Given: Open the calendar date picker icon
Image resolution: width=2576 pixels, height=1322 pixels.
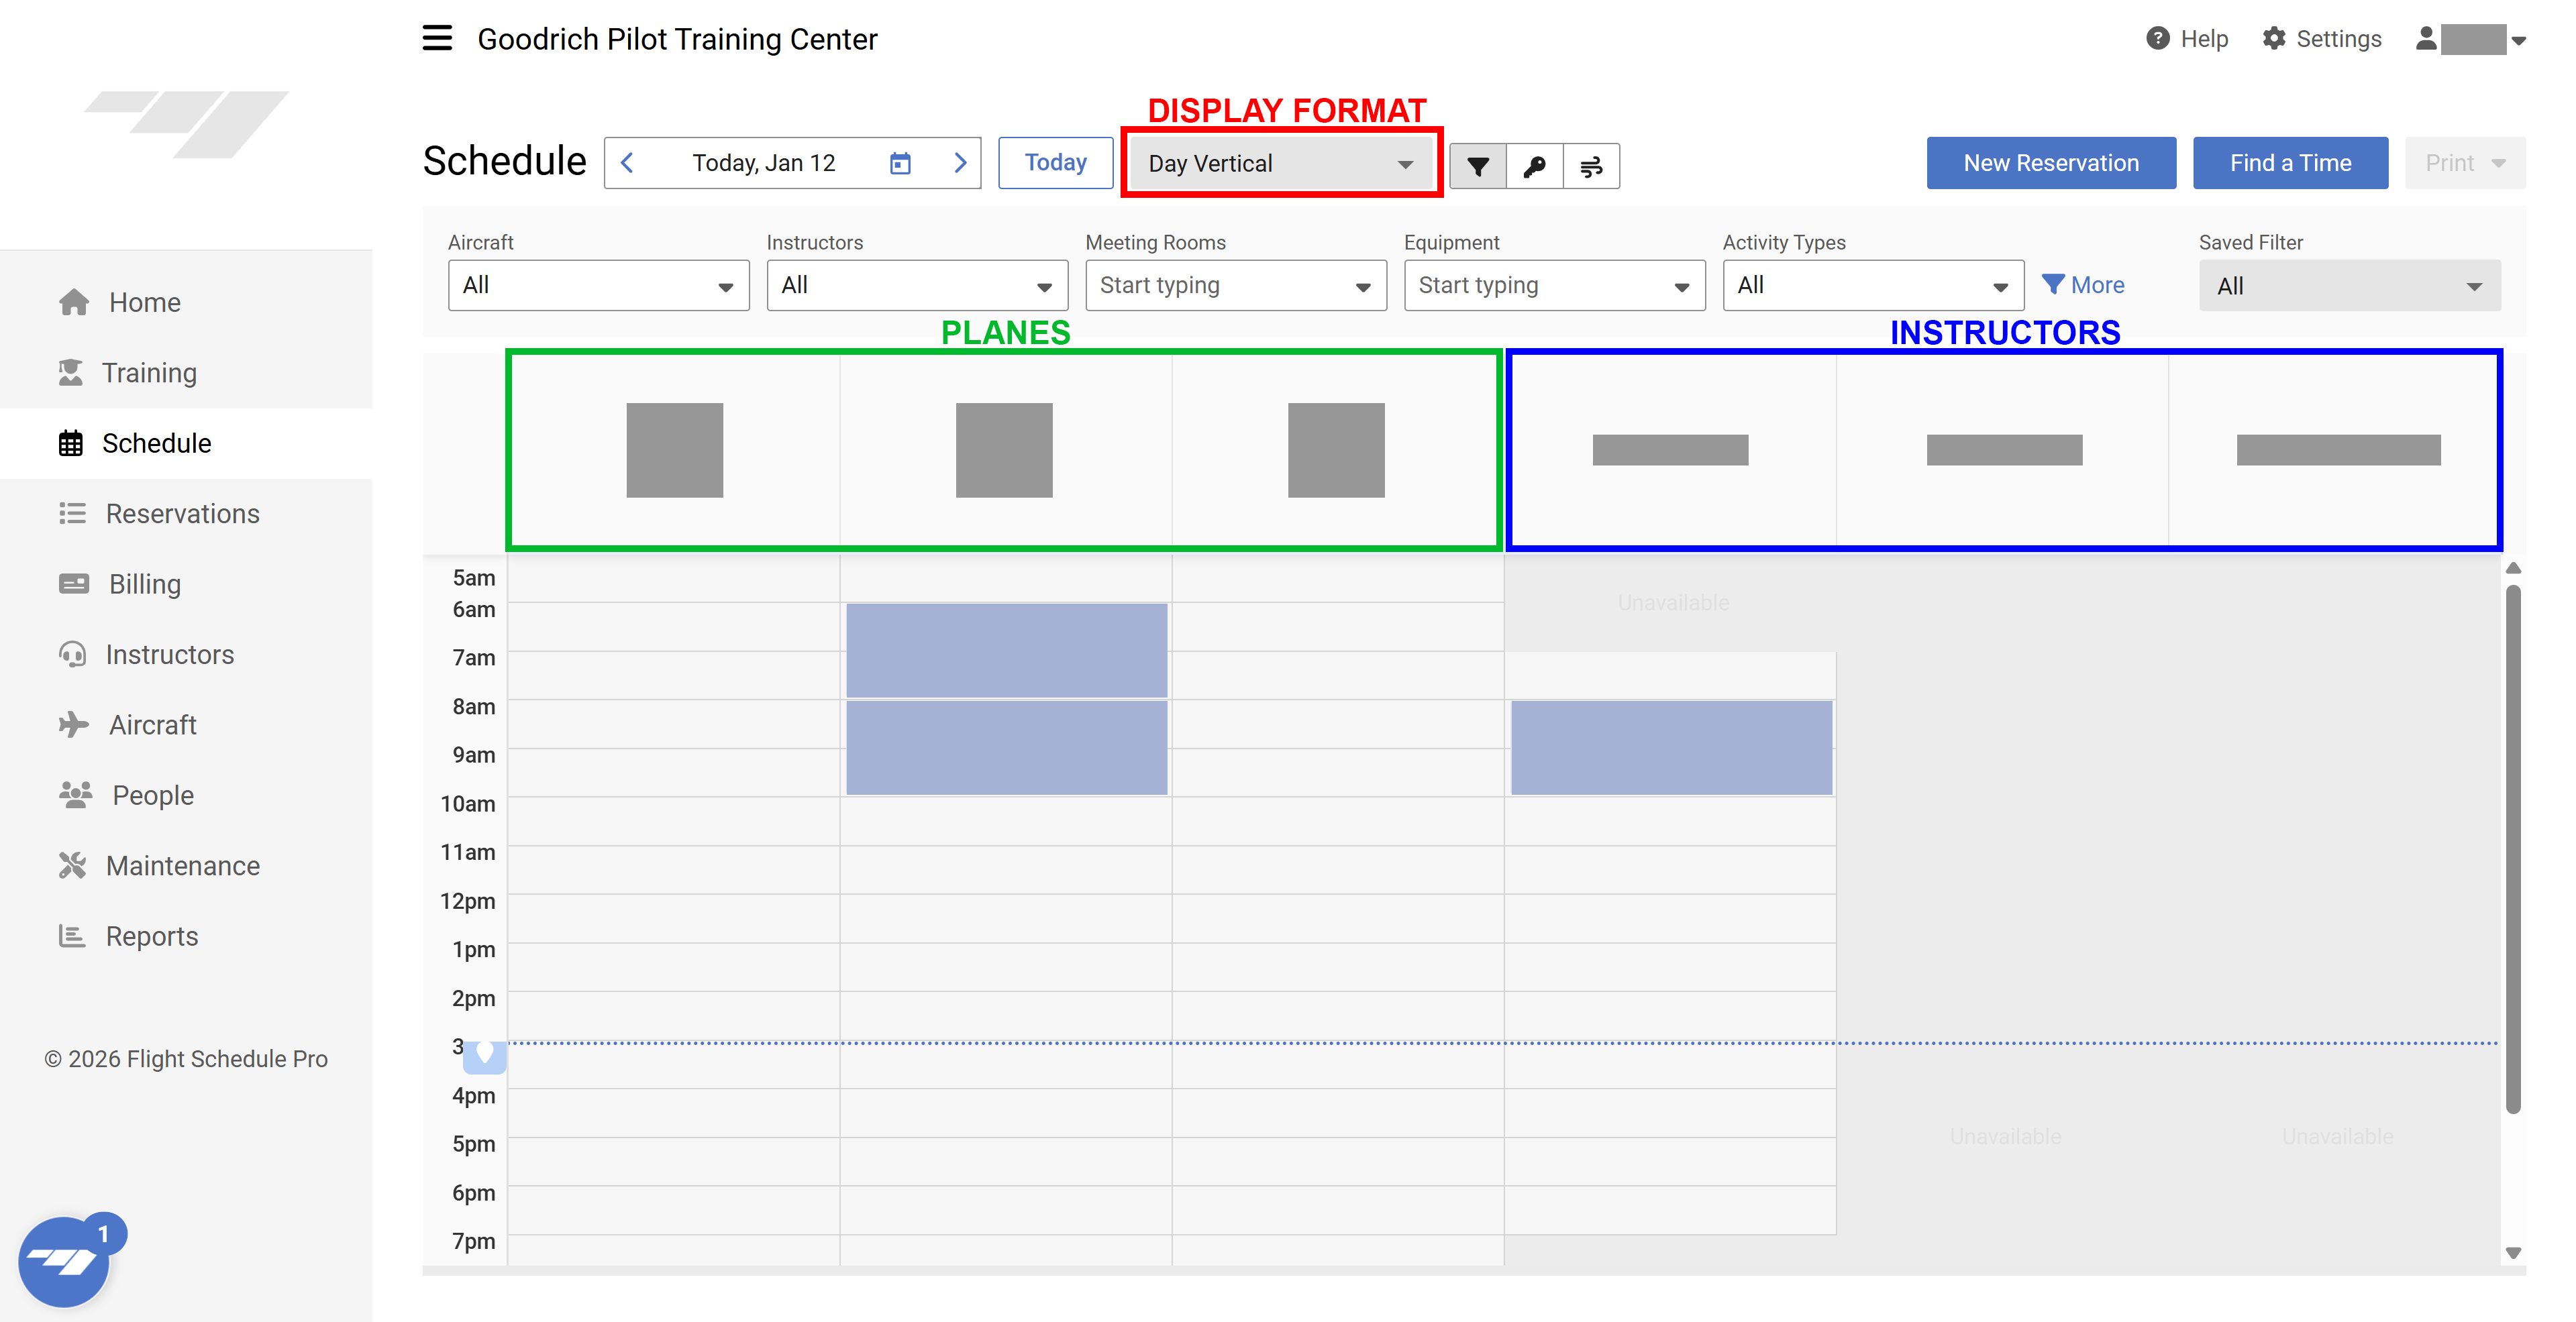Looking at the screenshot, I should pyautogui.click(x=900, y=163).
